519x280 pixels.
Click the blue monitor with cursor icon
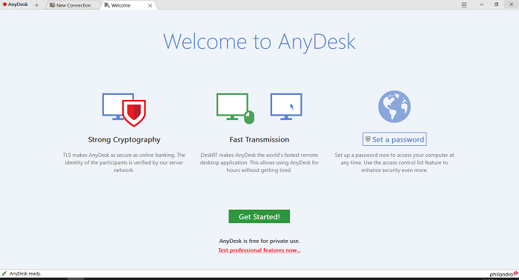tap(286, 107)
